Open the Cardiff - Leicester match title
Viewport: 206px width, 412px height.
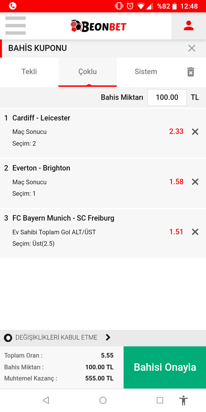41,118
